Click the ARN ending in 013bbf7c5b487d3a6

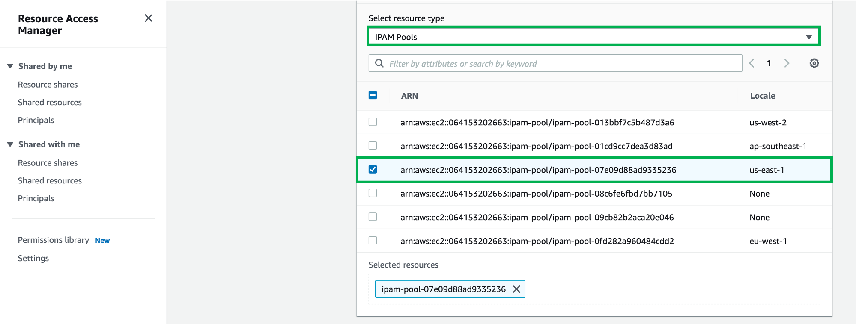tap(537, 123)
